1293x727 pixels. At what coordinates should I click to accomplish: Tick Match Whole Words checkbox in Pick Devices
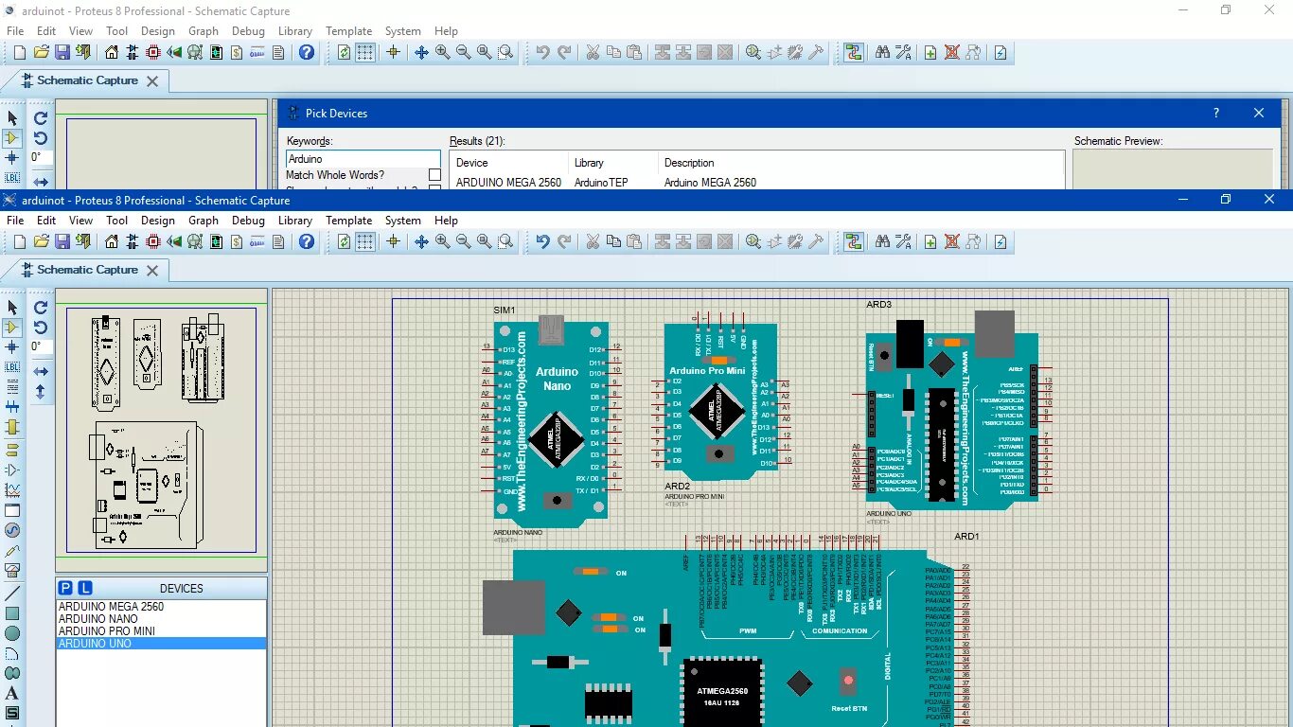(434, 175)
